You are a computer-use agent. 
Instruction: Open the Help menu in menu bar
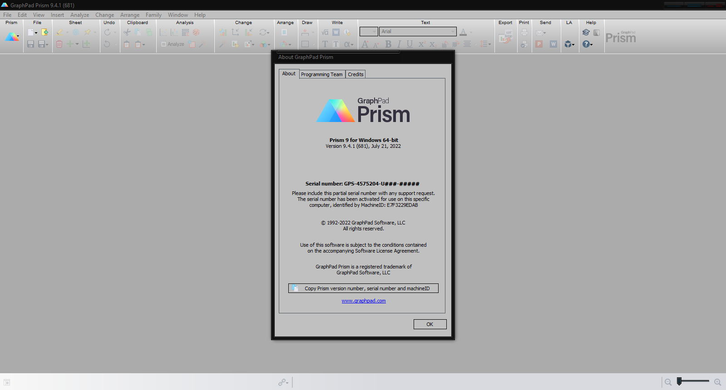click(x=200, y=15)
